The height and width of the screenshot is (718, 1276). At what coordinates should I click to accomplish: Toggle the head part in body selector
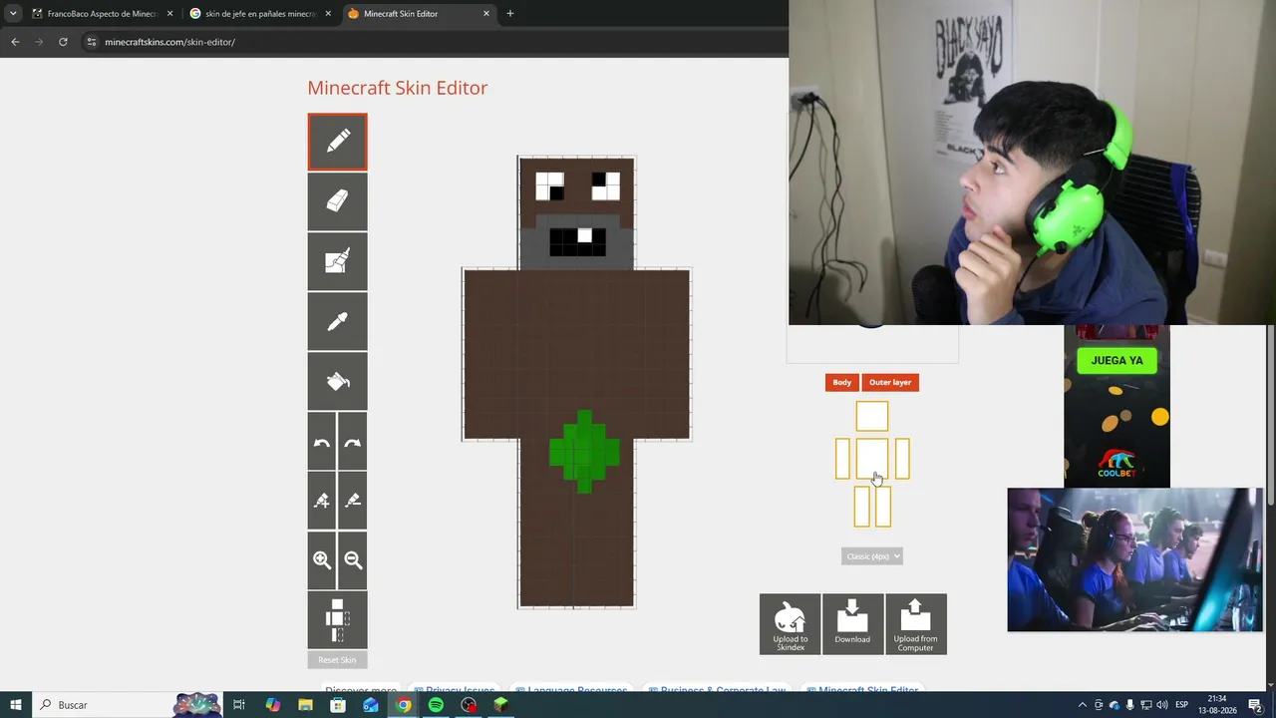872,416
